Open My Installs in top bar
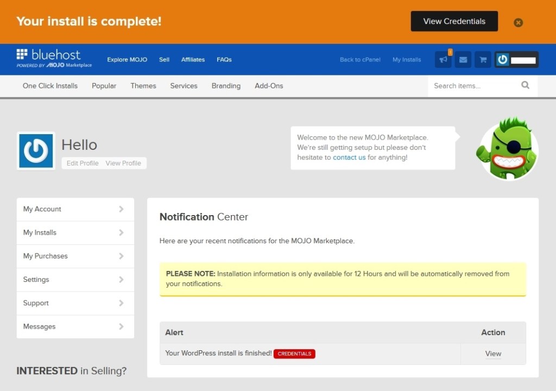This screenshot has height=391, width=556. pos(407,60)
